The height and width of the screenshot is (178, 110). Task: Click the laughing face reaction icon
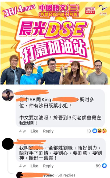pos(99,131)
